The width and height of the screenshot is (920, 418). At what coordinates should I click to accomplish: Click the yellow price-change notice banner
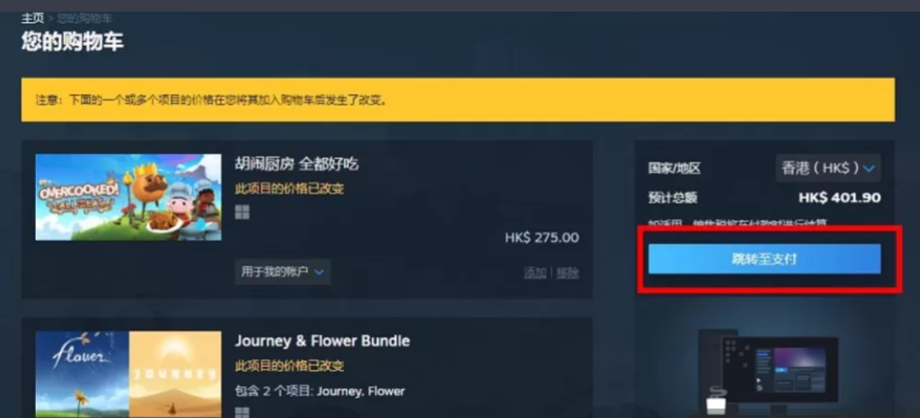tap(458, 100)
